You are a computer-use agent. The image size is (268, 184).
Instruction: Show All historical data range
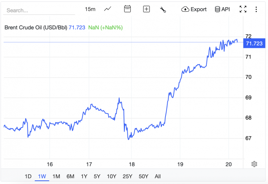(x=158, y=176)
